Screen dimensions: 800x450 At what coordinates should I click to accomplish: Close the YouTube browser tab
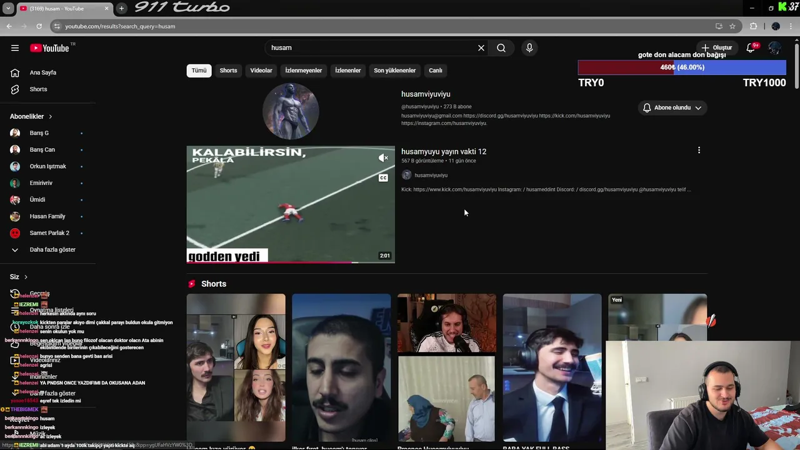(x=106, y=9)
